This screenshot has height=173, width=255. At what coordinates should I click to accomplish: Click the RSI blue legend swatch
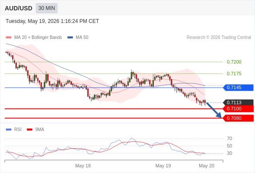click(x=9, y=130)
